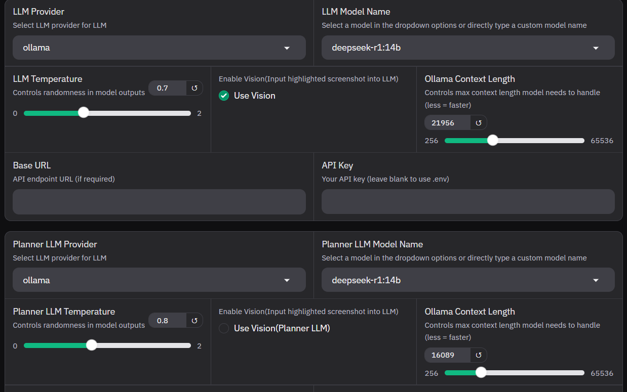Image resolution: width=627 pixels, height=392 pixels.
Task: Click the first Ollama Context Length slider handle
Action: (492, 140)
